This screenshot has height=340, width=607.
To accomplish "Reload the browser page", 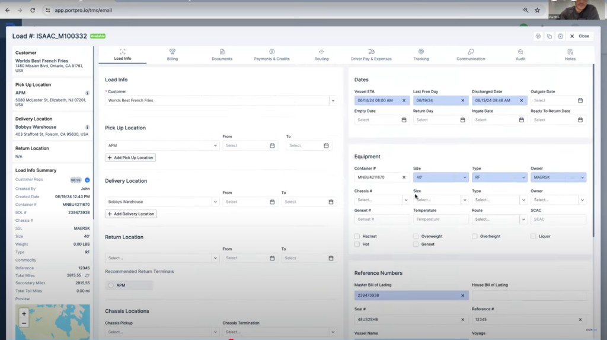I will click(x=33, y=10).
